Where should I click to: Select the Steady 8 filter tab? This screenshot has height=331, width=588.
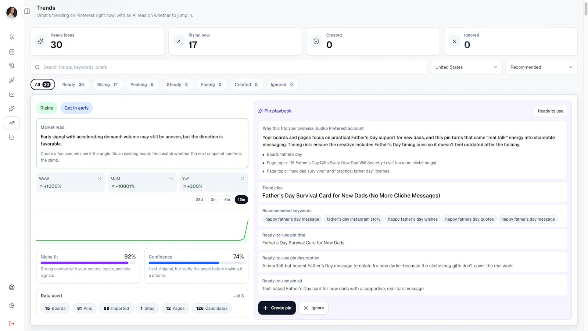(178, 85)
